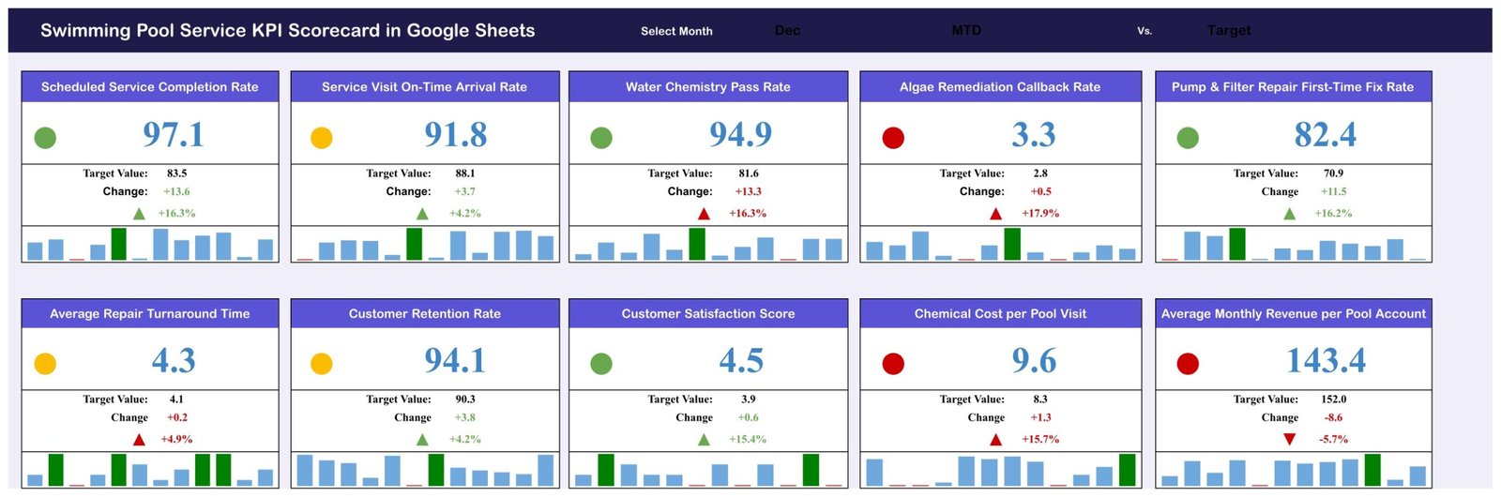
Task: Click the green status dot for Pump & Filter Repair card
Action: point(1188,138)
